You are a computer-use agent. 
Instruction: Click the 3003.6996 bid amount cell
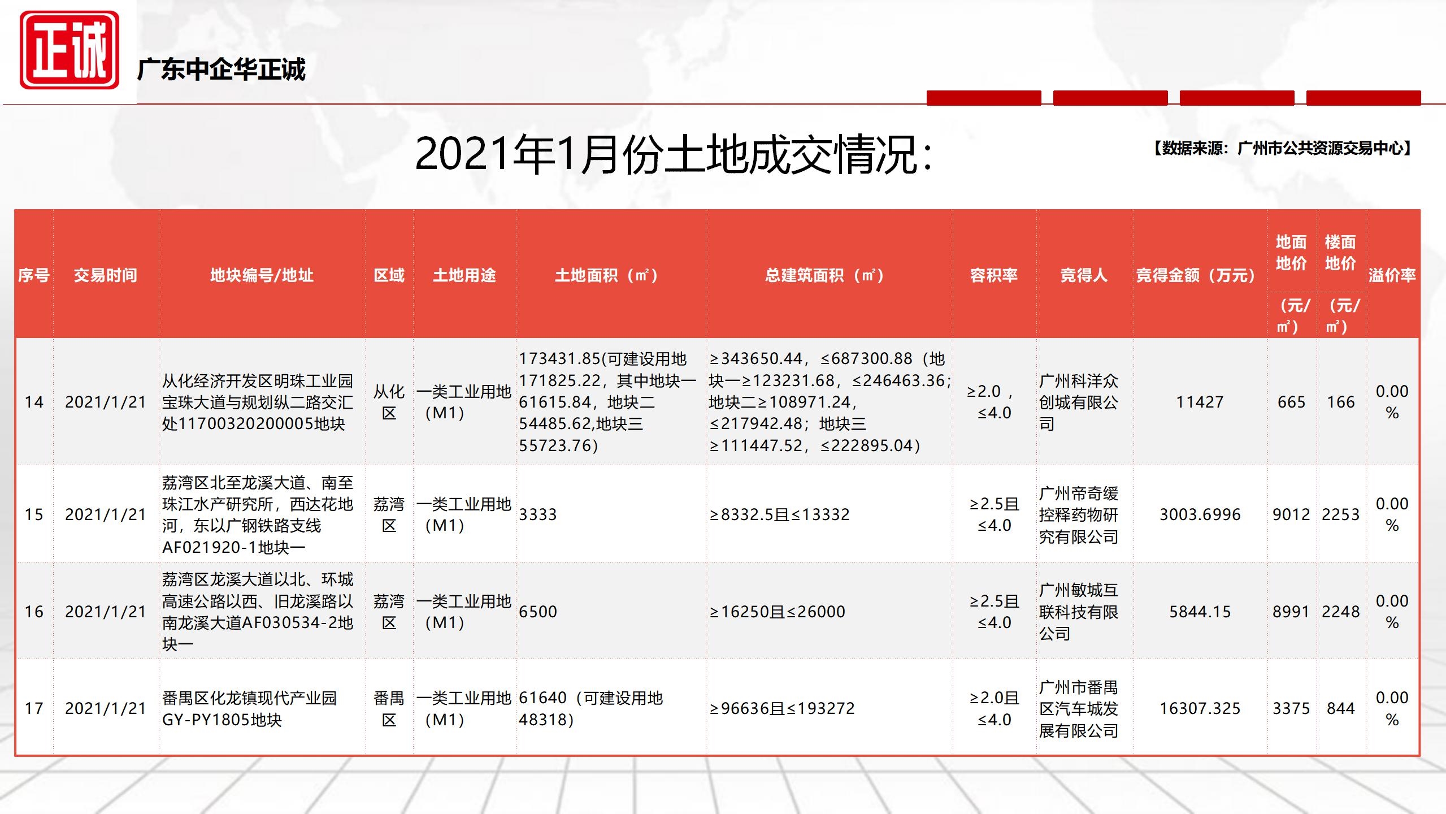(x=1200, y=514)
